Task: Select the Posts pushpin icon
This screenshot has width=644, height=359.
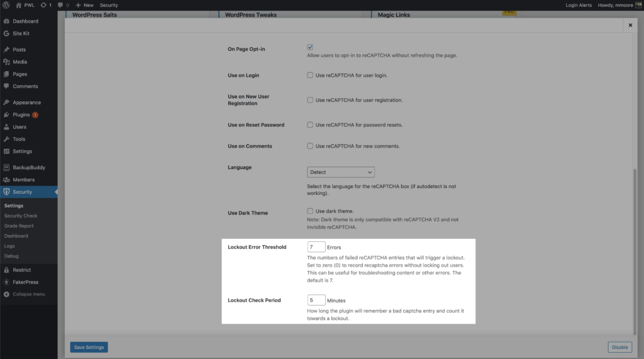Action: (x=6, y=49)
